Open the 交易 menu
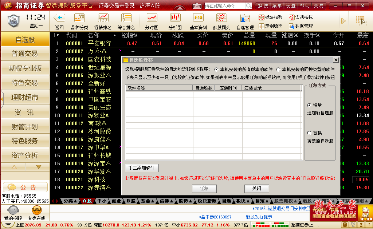373x229 pixels. pos(318,6)
